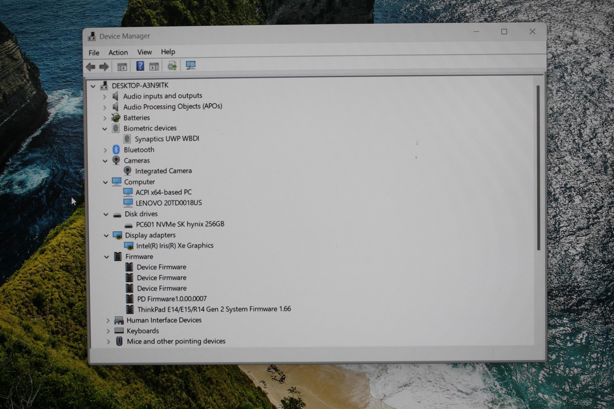The image size is (614, 409).
Task: Click the Bluetooth category icon
Action: (116, 150)
